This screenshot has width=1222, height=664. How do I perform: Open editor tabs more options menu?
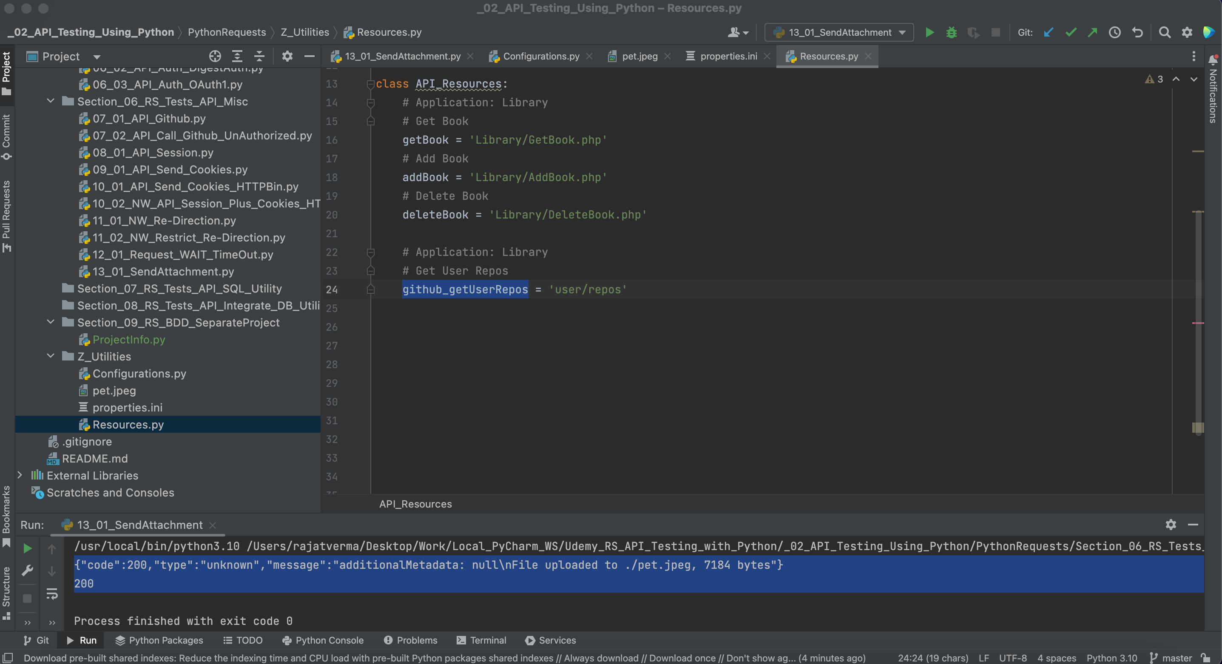(x=1194, y=56)
